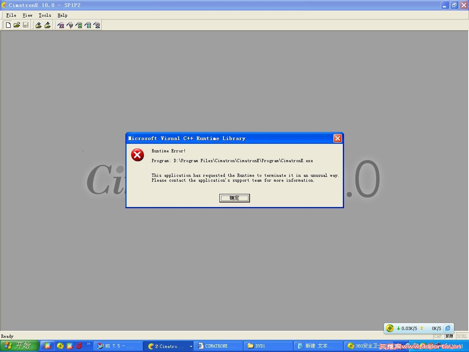Click the 'Runtime Error!' message text
The image size is (469, 352).
pyautogui.click(x=169, y=151)
